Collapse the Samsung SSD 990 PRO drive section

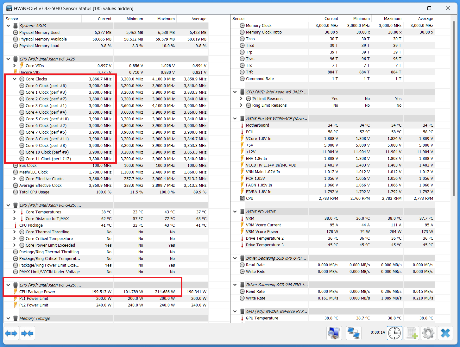(x=235, y=285)
